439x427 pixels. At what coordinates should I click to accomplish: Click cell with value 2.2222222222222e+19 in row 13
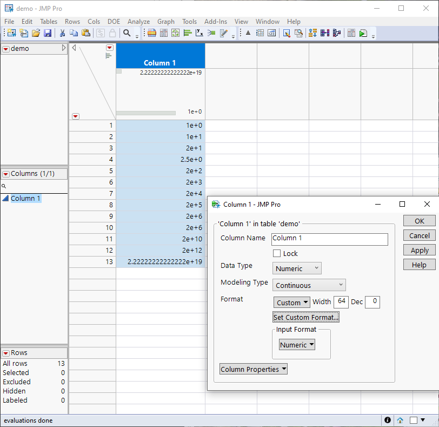pyautogui.click(x=161, y=262)
